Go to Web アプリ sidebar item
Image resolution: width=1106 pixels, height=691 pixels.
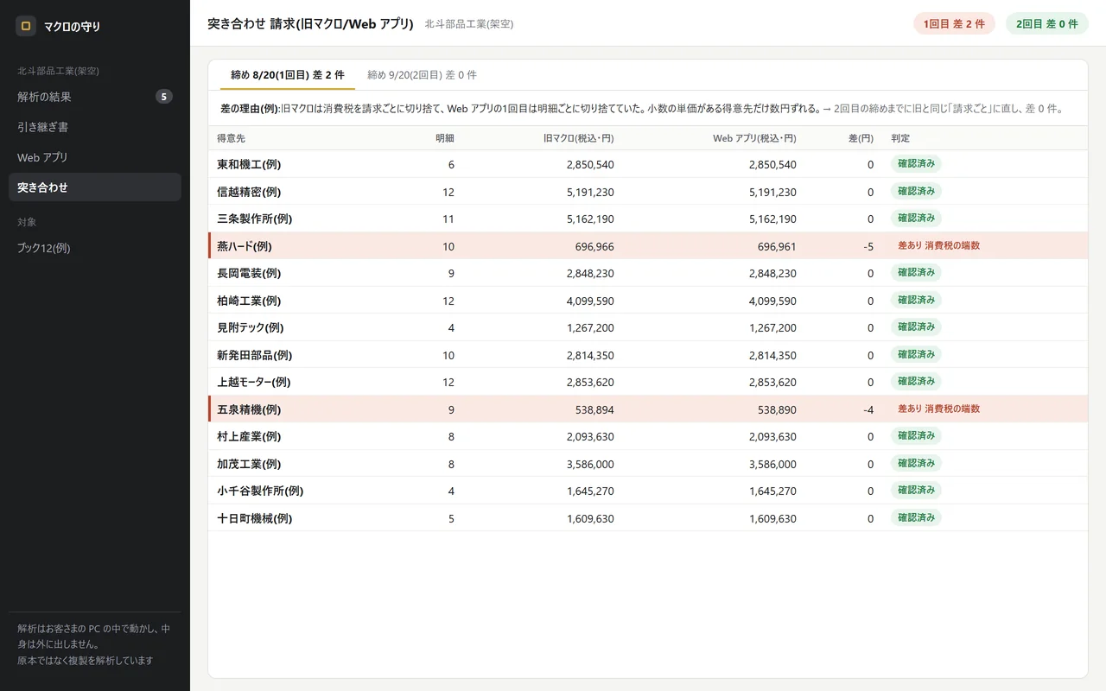(95, 157)
